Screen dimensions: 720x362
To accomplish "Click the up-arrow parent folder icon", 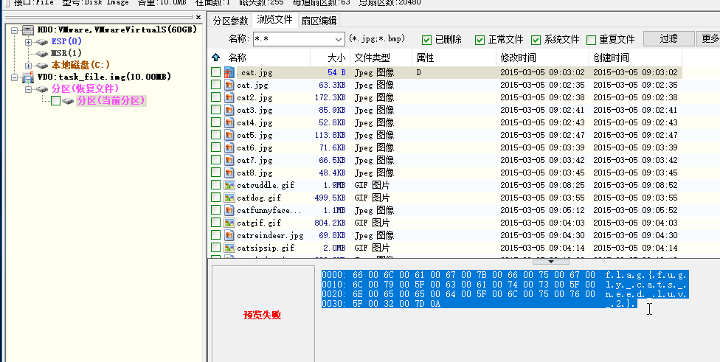I will (x=215, y=58).
